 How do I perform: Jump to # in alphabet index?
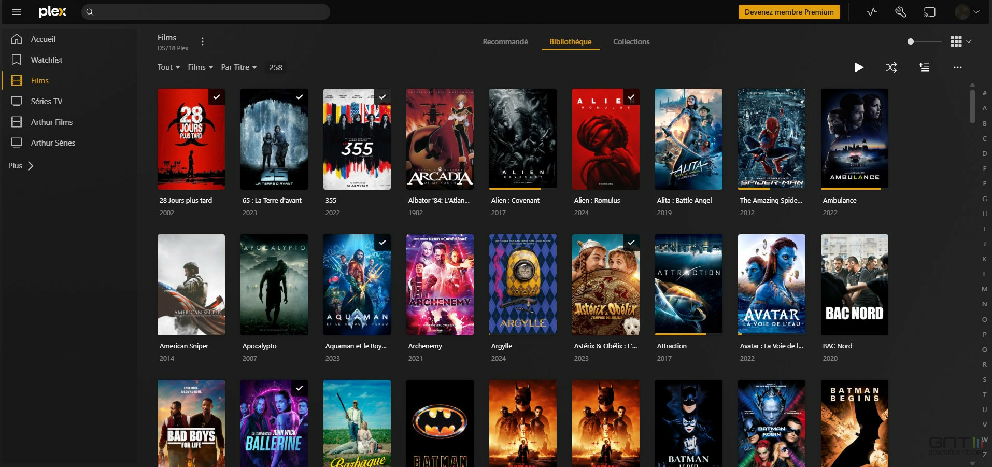(x=984, y=93)
